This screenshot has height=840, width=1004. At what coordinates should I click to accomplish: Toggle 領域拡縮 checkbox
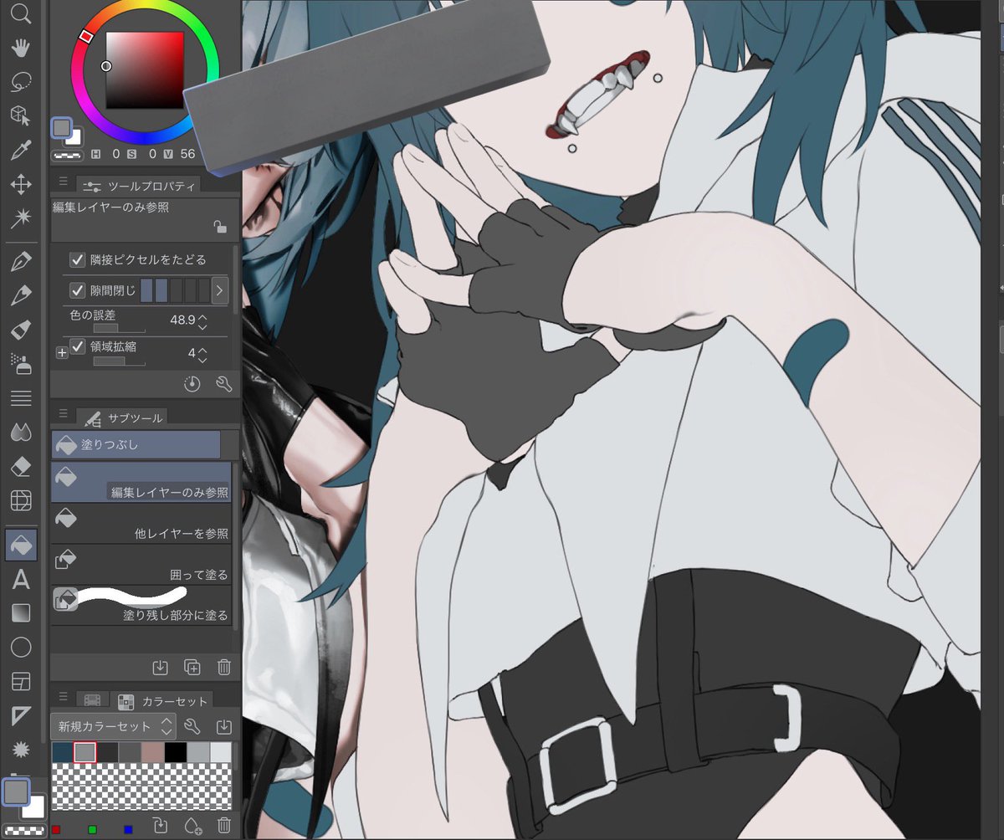pyautogui.click(x=77, y=346)
